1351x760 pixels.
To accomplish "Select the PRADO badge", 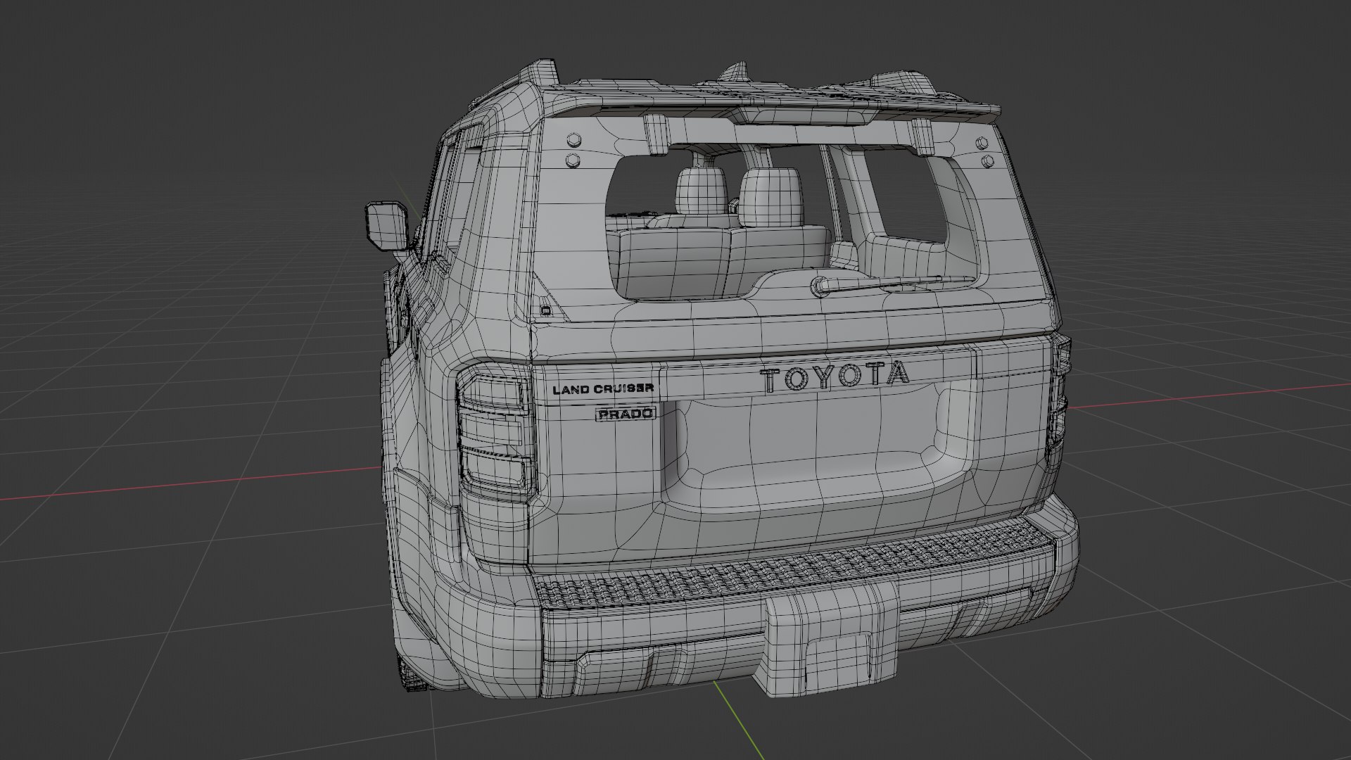I will [x=626, y=414].
